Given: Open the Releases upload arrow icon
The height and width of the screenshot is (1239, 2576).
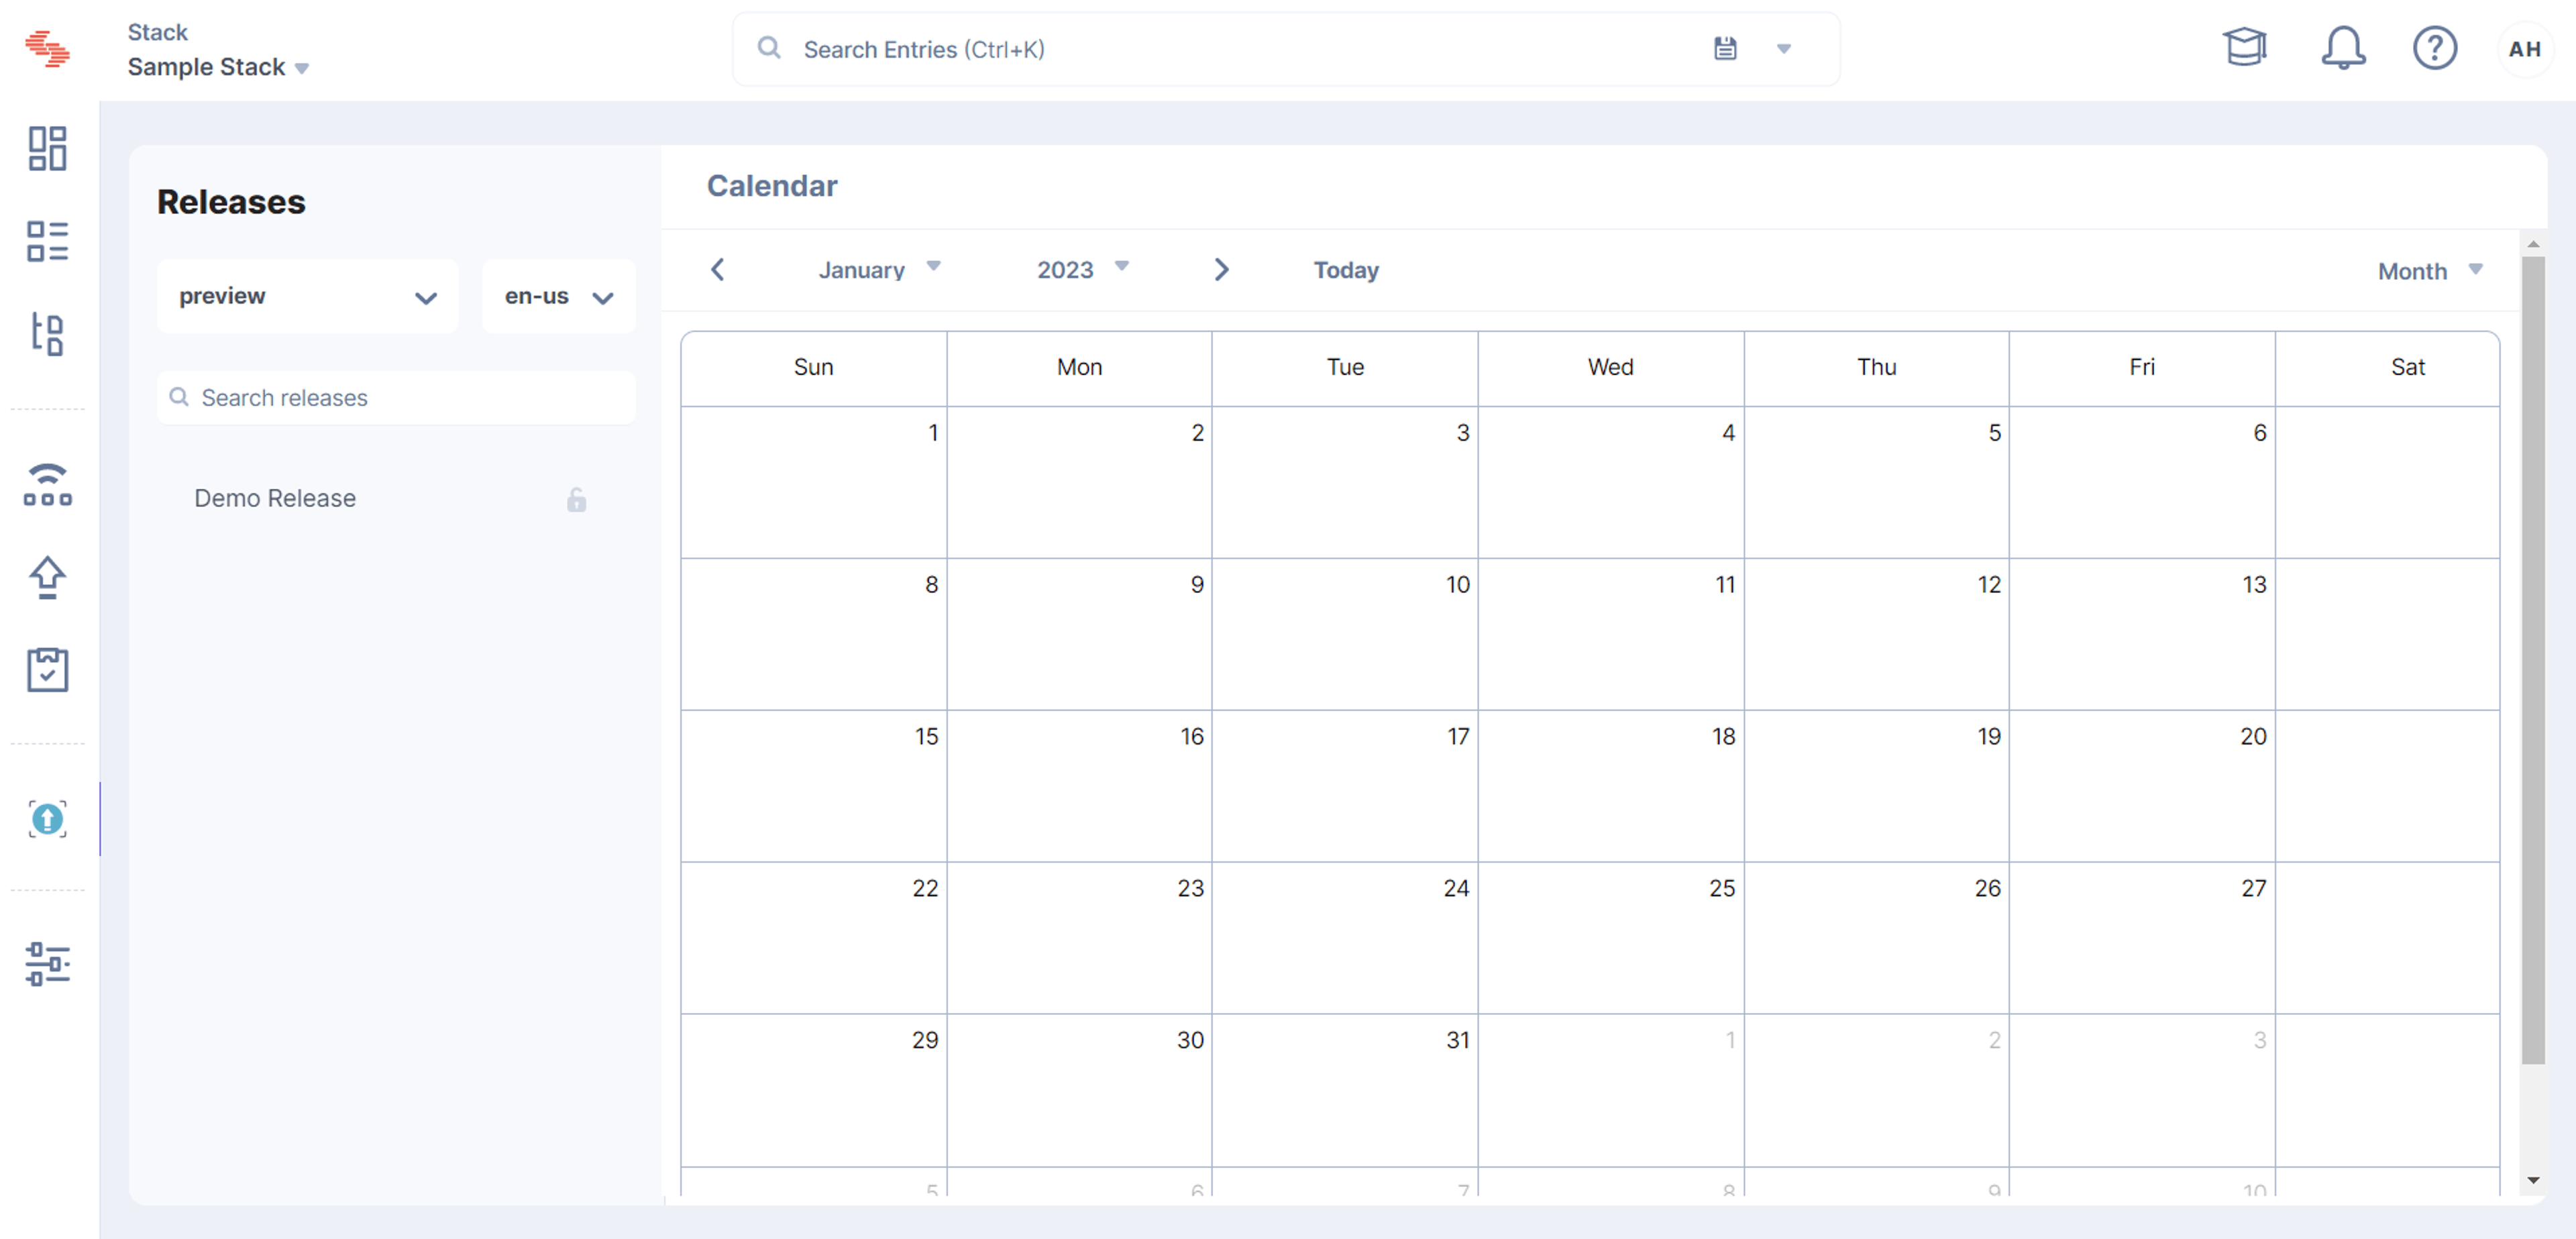Looking at the screenshot, I should [x=47, y=577].
